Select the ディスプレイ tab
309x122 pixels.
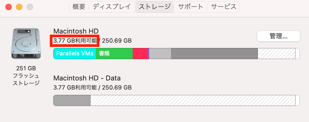coord(112,7)
